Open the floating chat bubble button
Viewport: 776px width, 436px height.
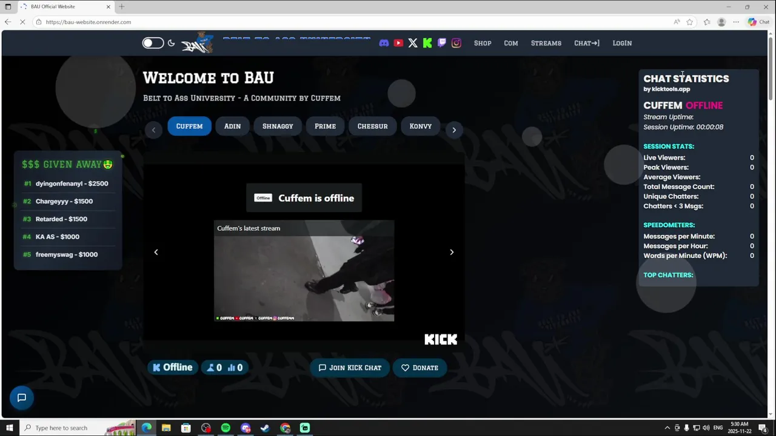coord(21,398)
